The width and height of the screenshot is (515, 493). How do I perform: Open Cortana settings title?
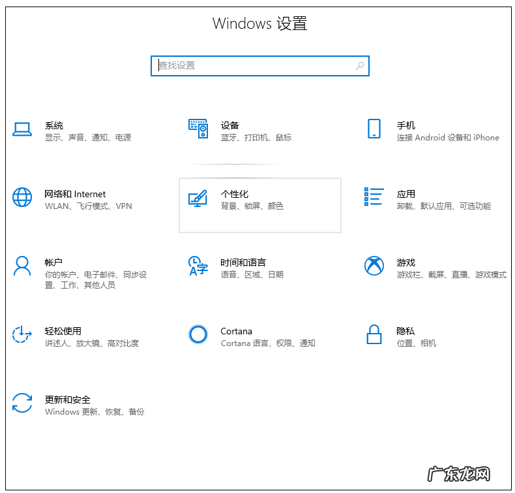pos(236,331)
